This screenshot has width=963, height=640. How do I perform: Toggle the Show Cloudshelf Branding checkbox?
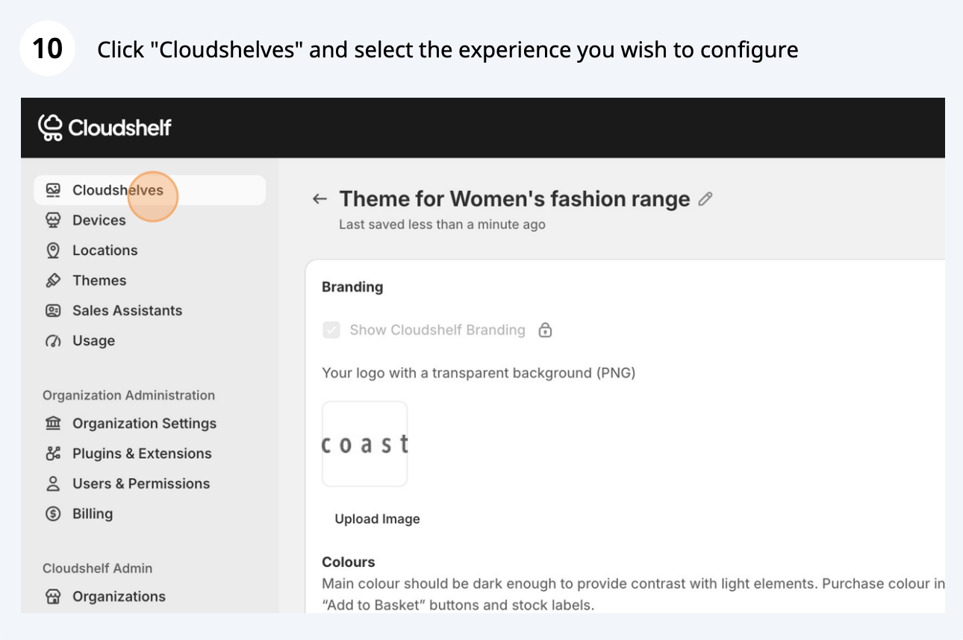(331, 330)
